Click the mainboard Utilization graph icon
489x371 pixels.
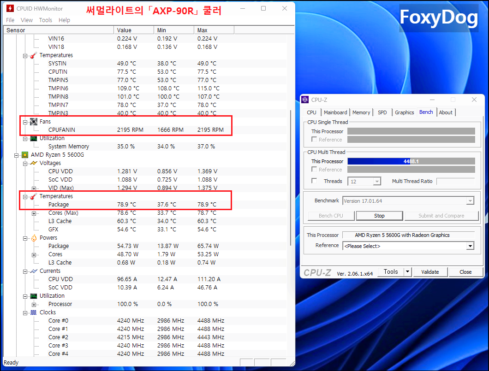pyautogui.click(x=33, y=138)
